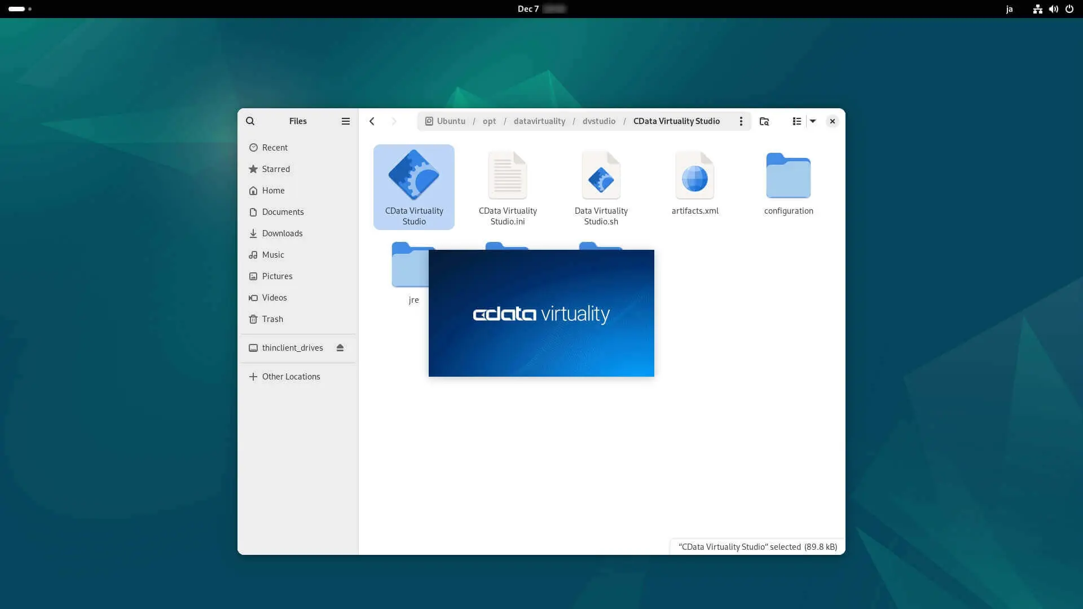Click the cdata virtuality splash screen image
The image size is (1083, 609).
click(x=541, y=314)
